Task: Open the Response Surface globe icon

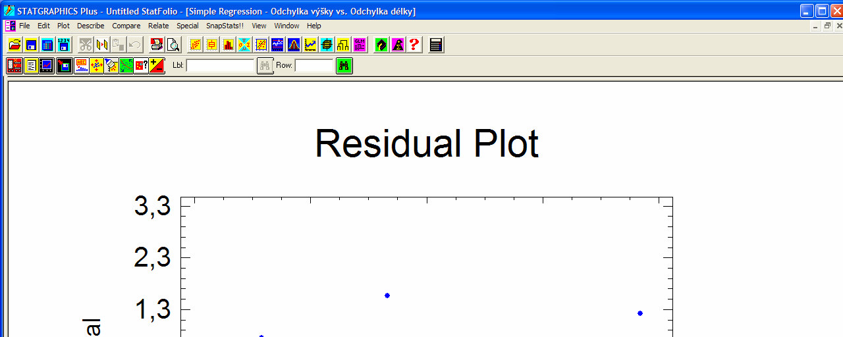Action: tap(327, 45)
